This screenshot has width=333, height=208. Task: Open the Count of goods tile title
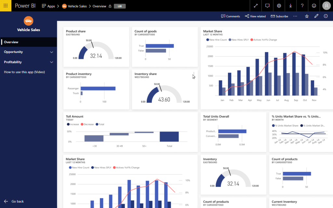point(145,31)
